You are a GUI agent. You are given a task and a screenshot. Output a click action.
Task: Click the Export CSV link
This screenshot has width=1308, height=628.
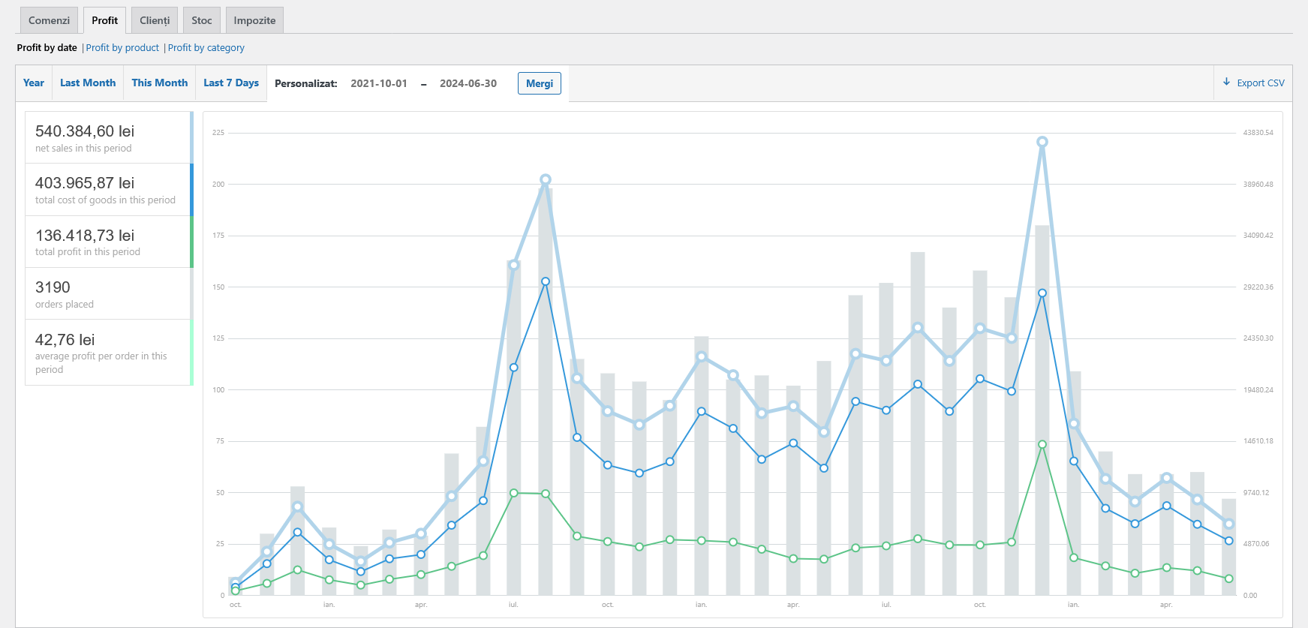tap(1253, 83)
